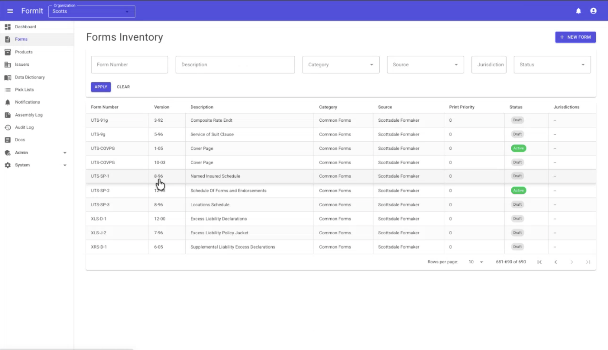Click the FormIt logo text

[32, 11]
